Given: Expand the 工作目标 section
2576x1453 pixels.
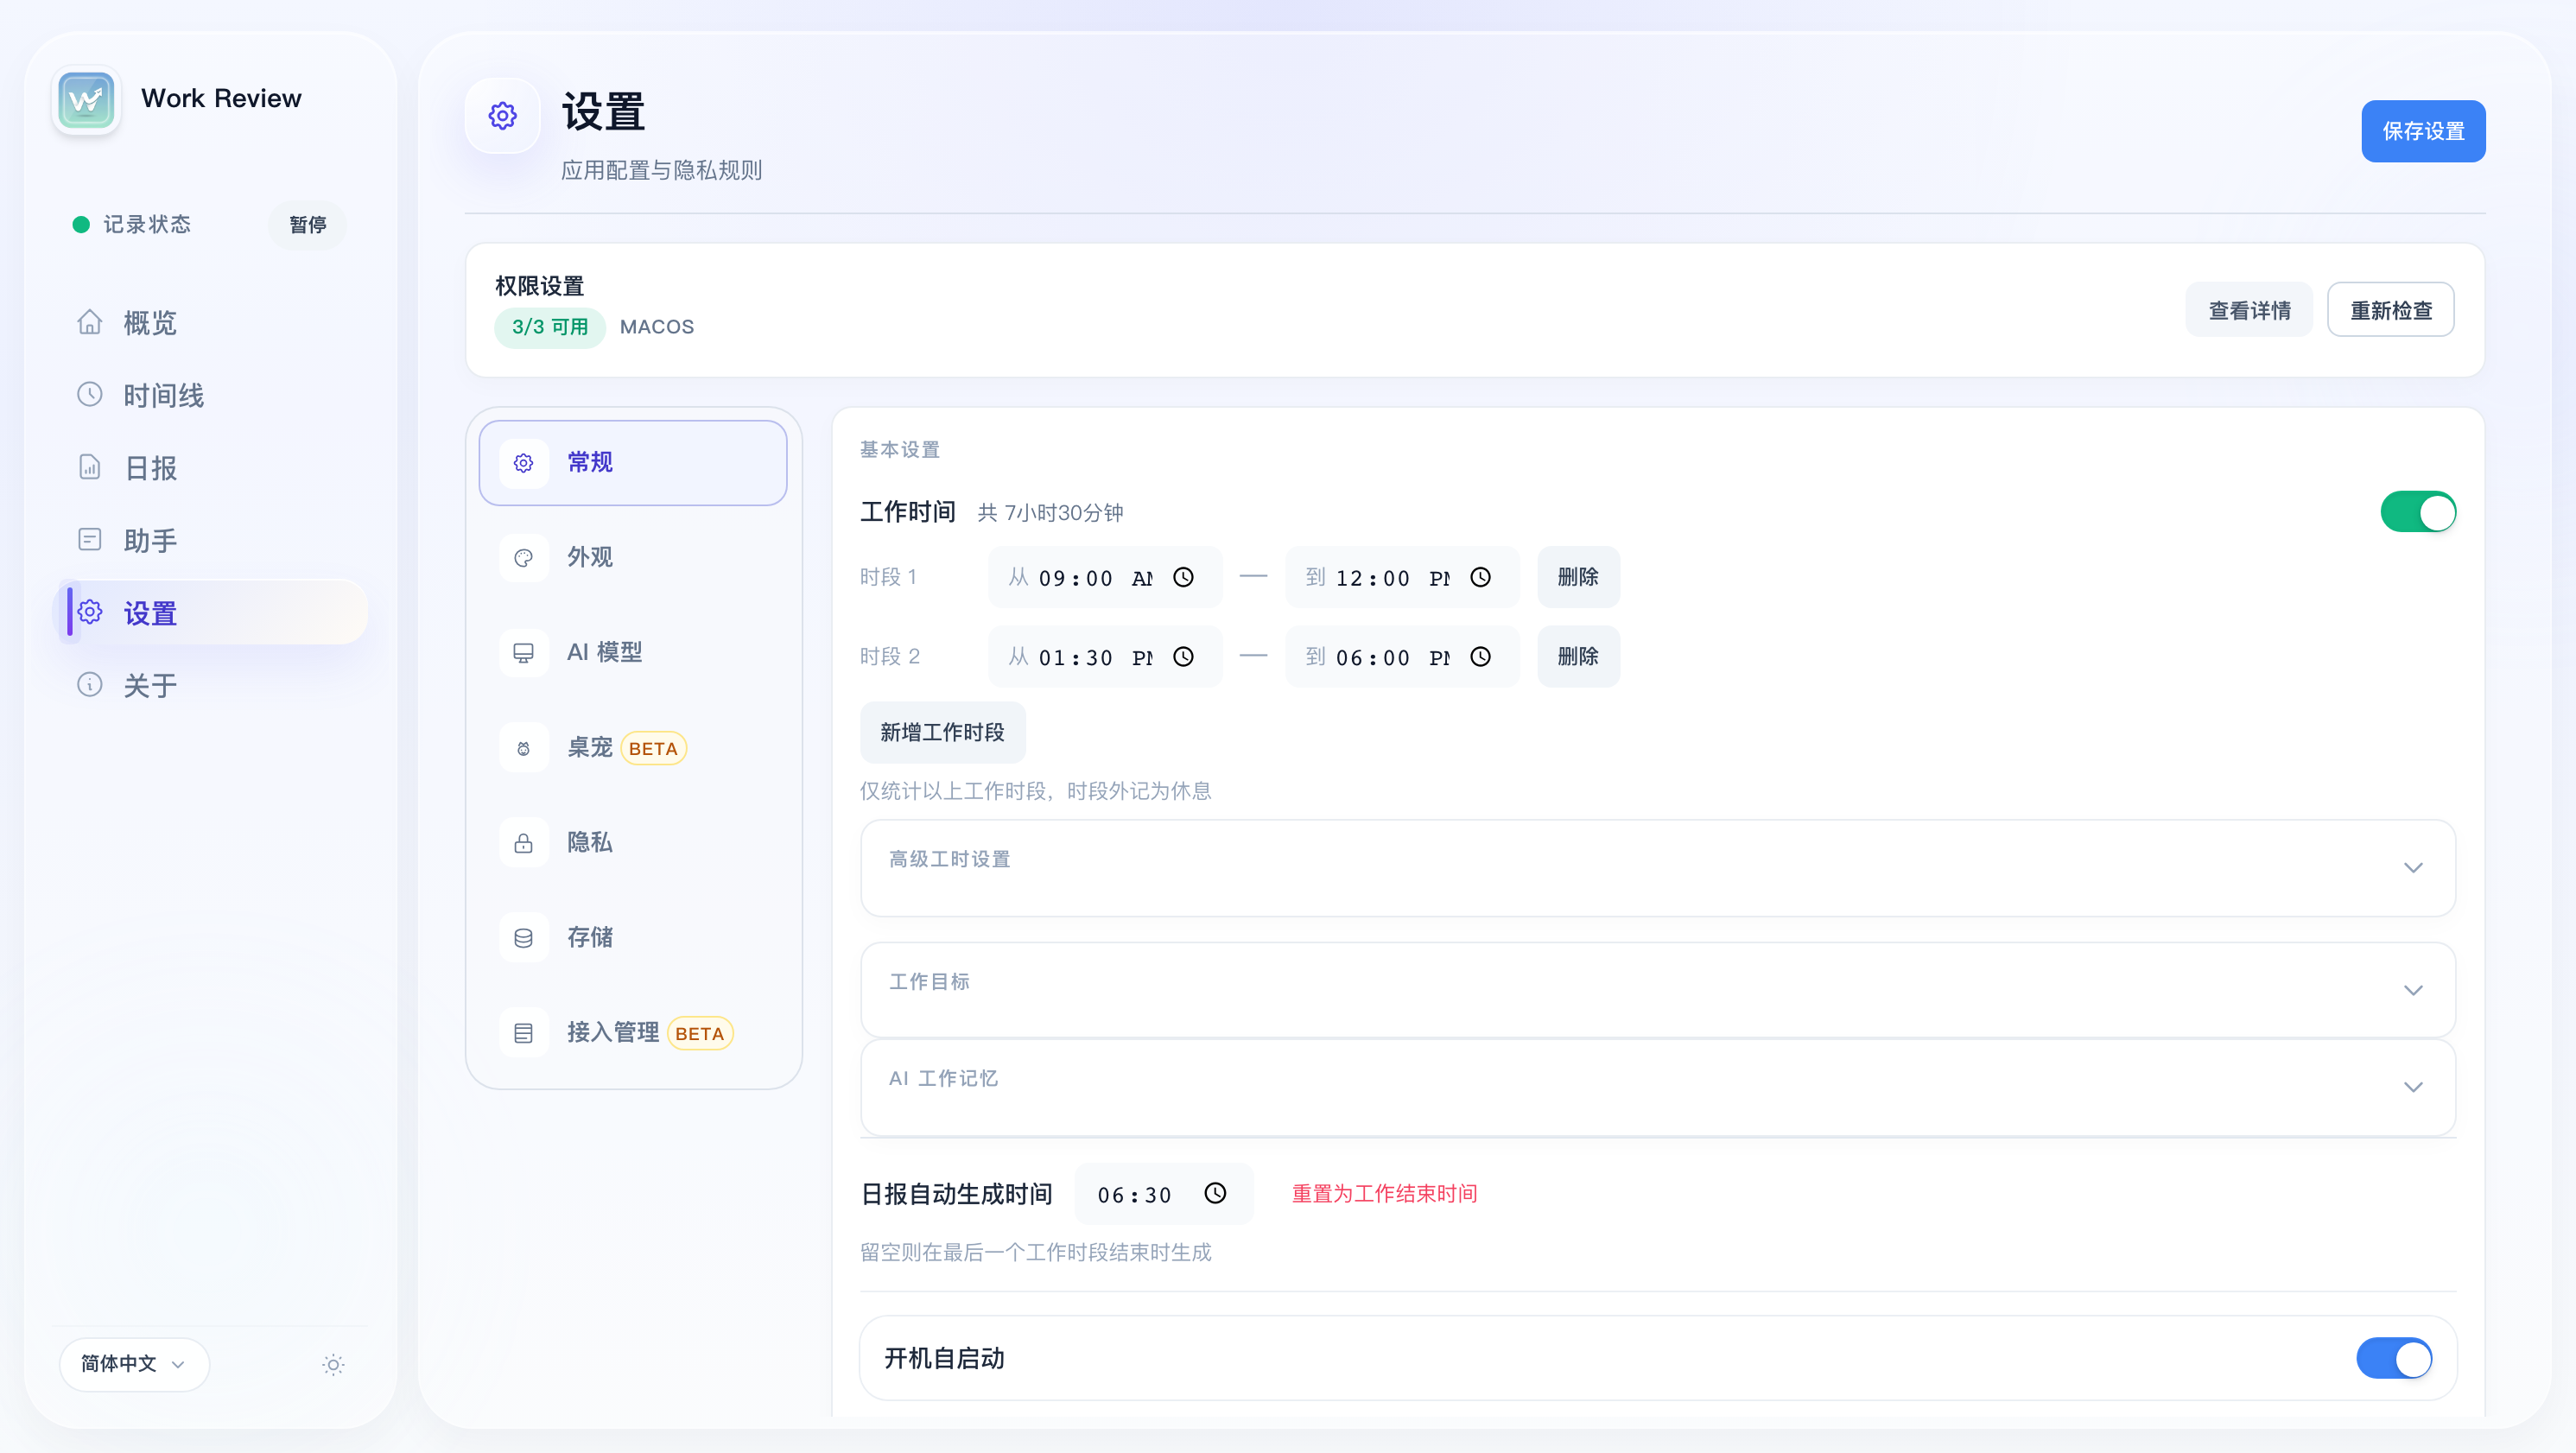Looking at the screenshot, I should coord(1657,990).
